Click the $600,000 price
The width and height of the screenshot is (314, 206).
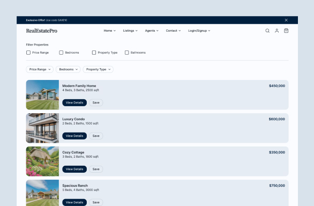(276, 119)
